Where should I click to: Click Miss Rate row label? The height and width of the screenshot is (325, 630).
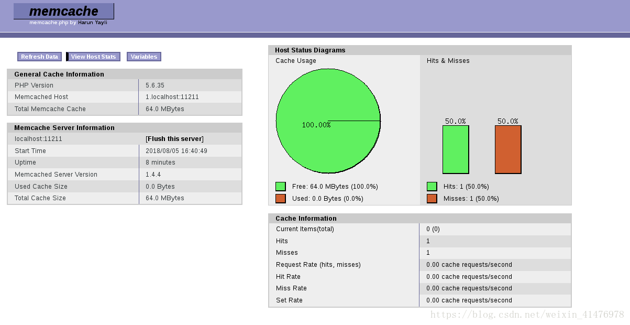tap(291, 288)
